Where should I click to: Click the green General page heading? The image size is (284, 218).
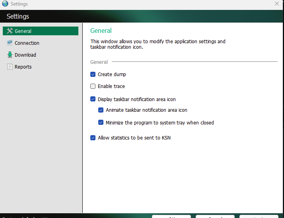point(101,31)
